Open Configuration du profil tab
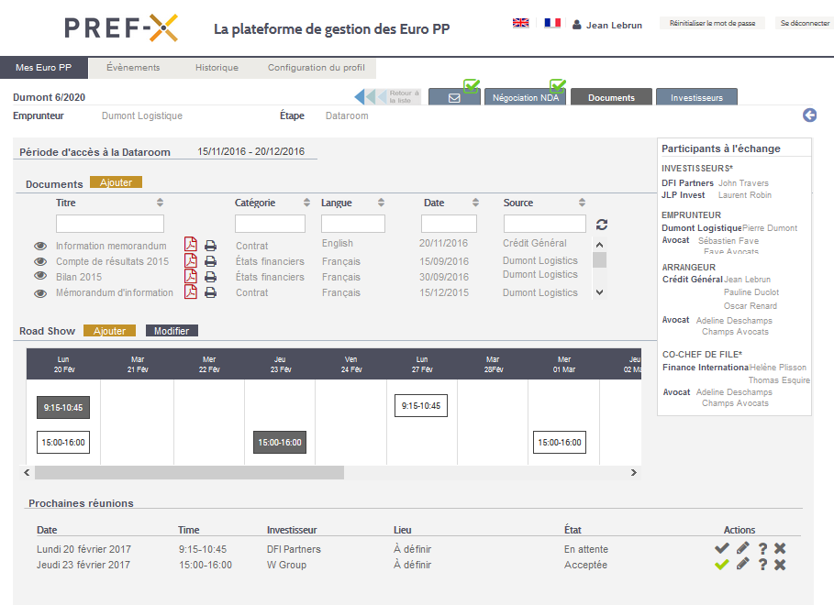The height and width of the screenshot is (605, 834). [x=316, y=68]
